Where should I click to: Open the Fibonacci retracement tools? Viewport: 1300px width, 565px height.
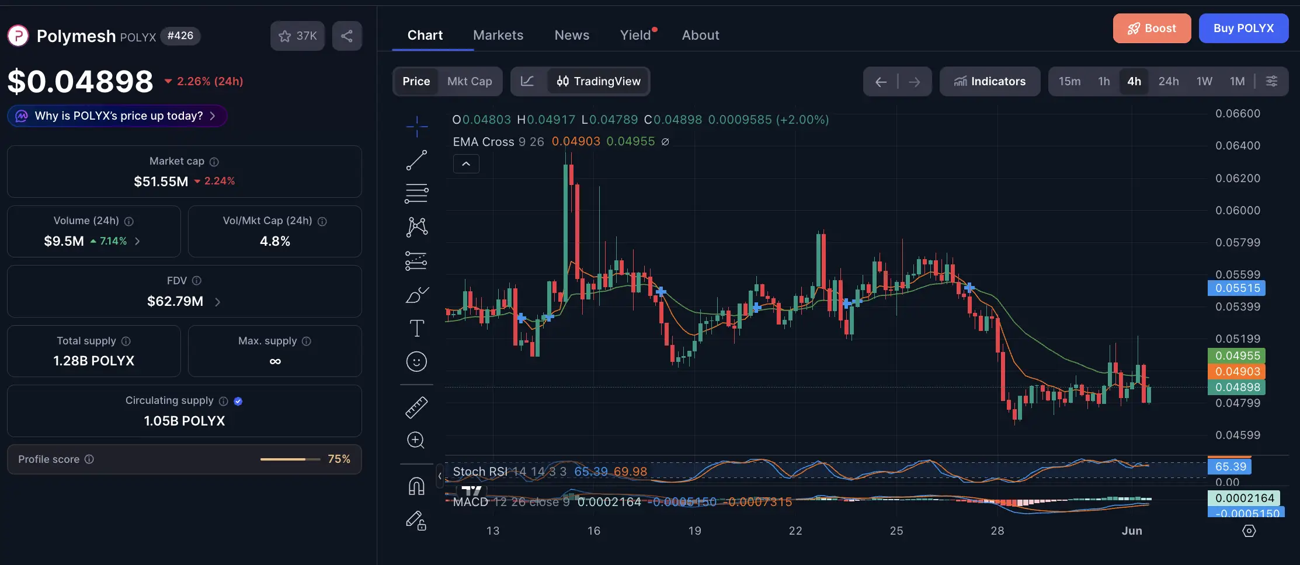417,193
